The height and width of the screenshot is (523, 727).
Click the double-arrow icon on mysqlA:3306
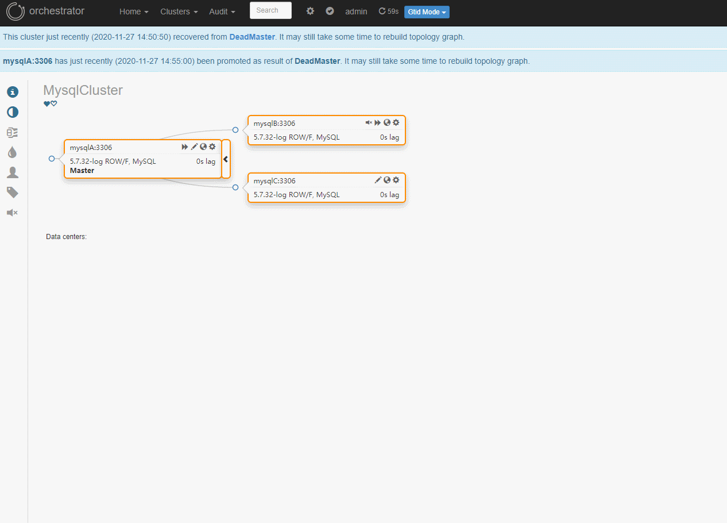pos(184,147)
